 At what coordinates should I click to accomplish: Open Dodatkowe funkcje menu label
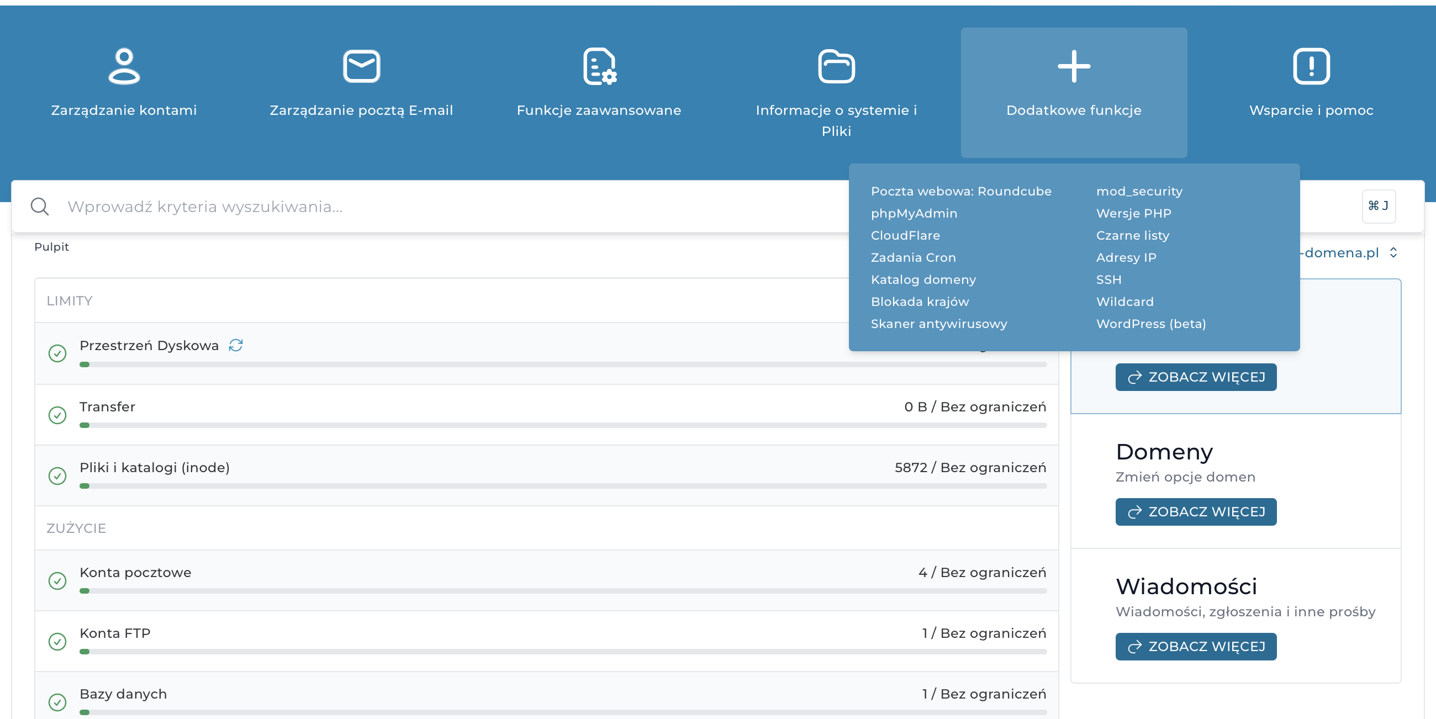coord(1074,110)
